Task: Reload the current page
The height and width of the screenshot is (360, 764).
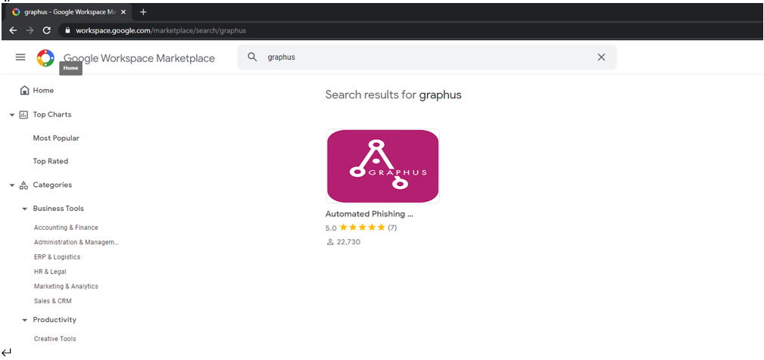Action: pyautogui.click(x=47, y=30)
